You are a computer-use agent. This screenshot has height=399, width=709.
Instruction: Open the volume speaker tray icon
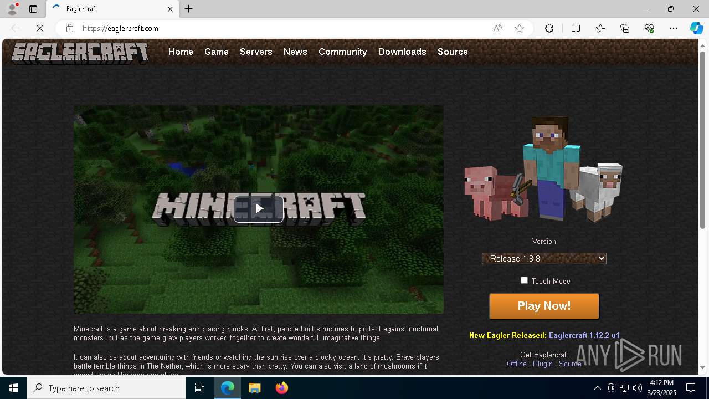[638, 388]
